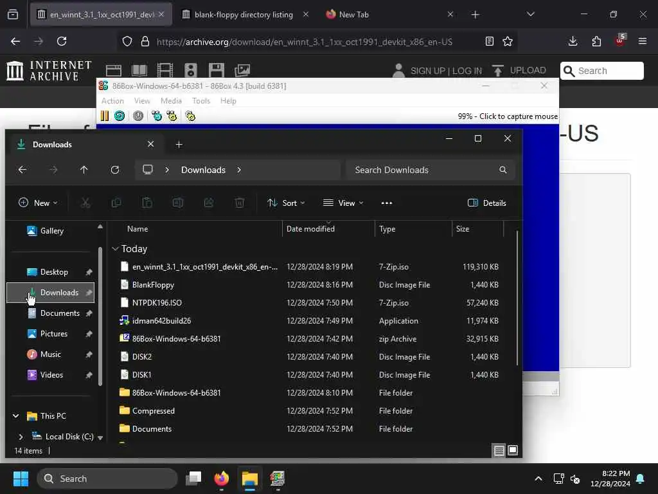Click the Firefox downloads arrow icon
This screenshot has width=658, height=494.
(573, 41)
